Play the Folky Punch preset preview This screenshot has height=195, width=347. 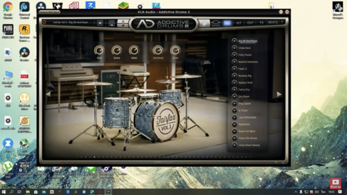tap(234, 54)
